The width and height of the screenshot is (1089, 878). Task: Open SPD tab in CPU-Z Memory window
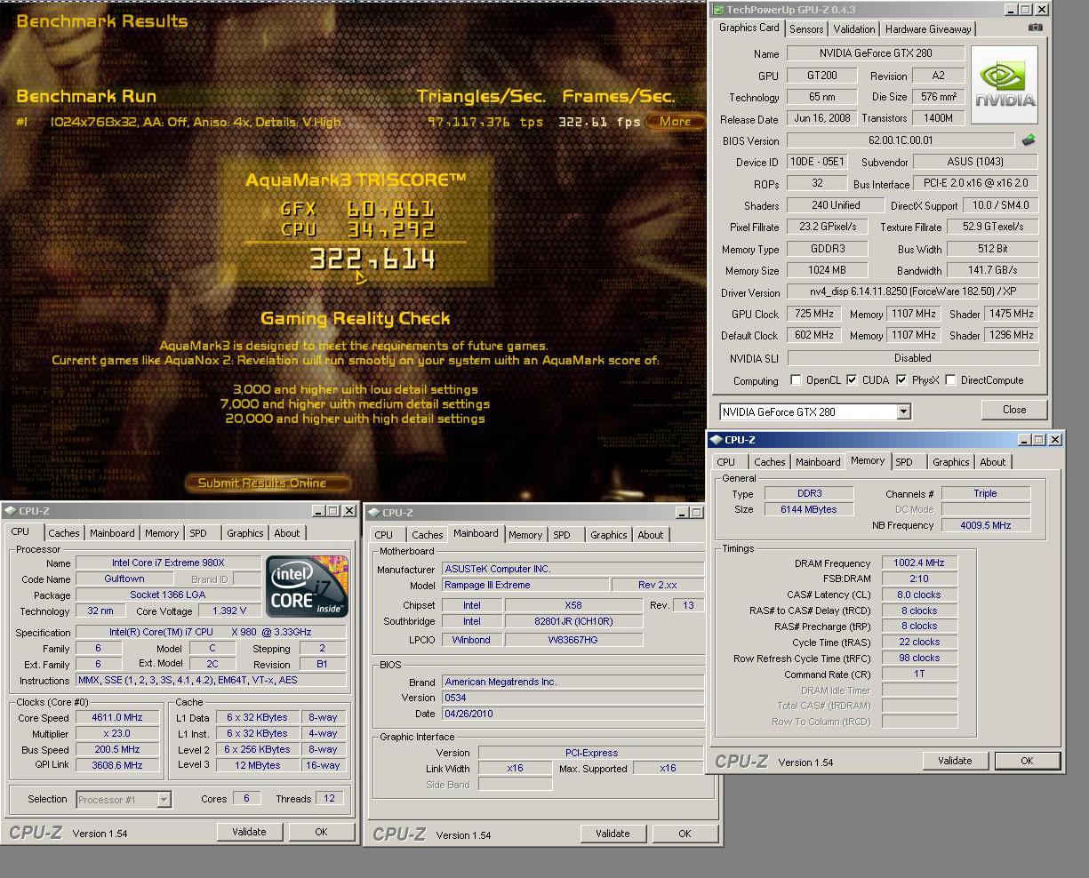904,462
